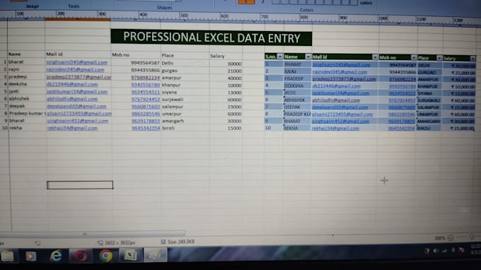Screen dimensions: 481x270
Task: Launch Google Chrome from the taskbar
Action: pos(106,255)
